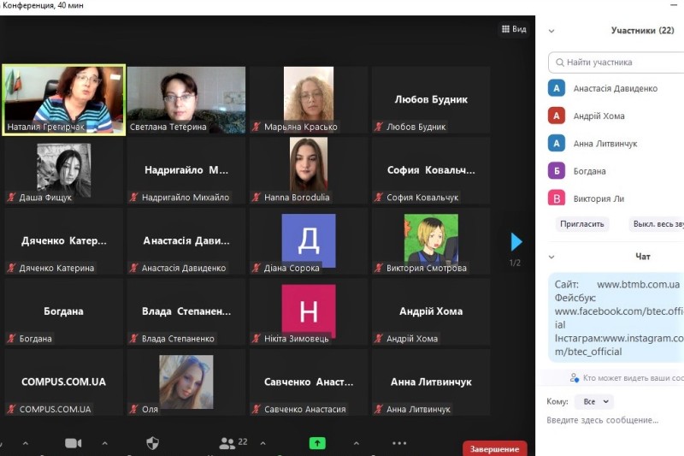Screen dimensions: 684x456
Task: Select the Дяченко Катерина tile
Action: pos(63,241)
